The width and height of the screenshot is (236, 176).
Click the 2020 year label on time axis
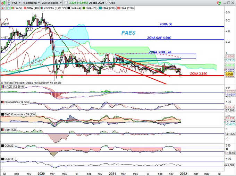pos(41,174)
